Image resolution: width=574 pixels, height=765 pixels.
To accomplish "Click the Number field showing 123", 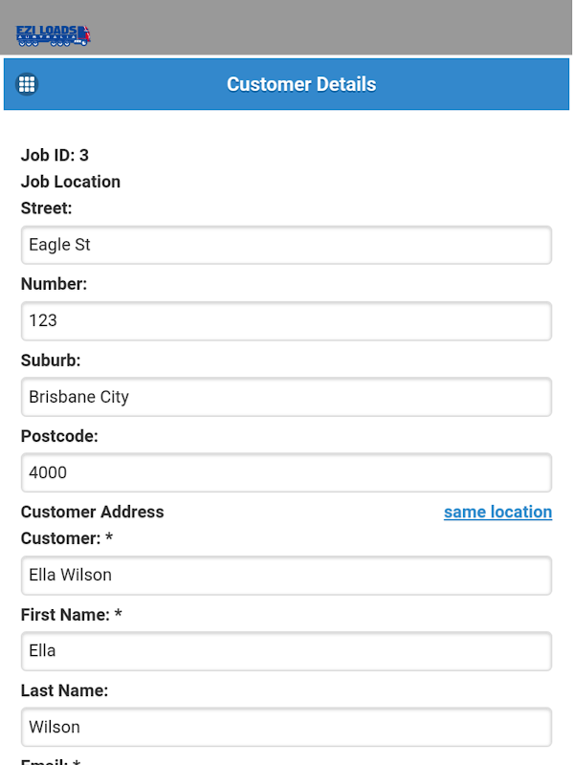I will tap(286, 320).
